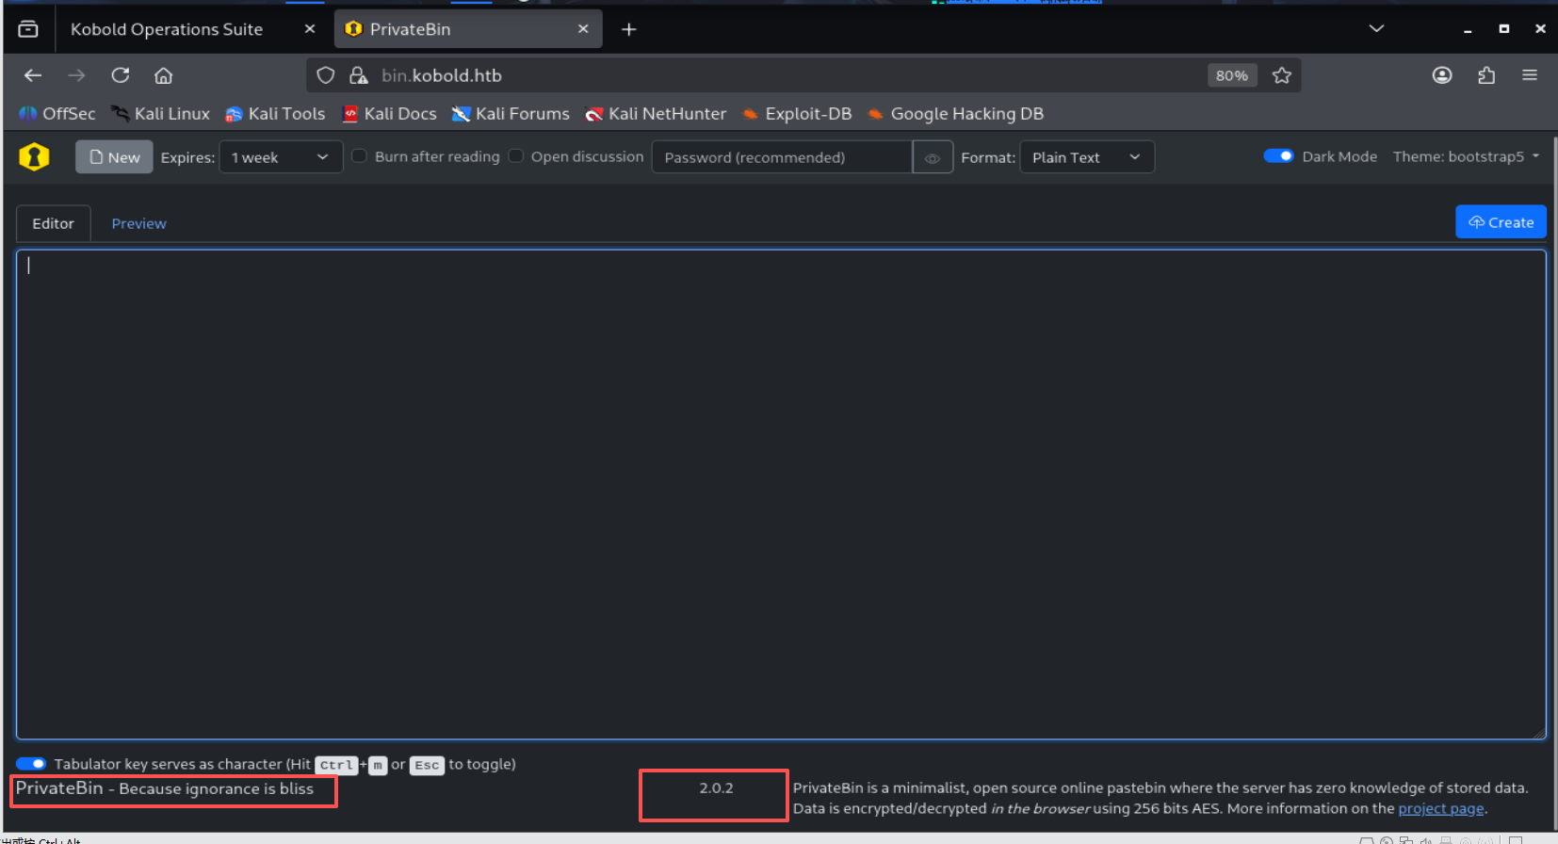The height and width of the screenshot is (844, 1558).
Task: Open the browser home page
Action: (x=164, y=75)
